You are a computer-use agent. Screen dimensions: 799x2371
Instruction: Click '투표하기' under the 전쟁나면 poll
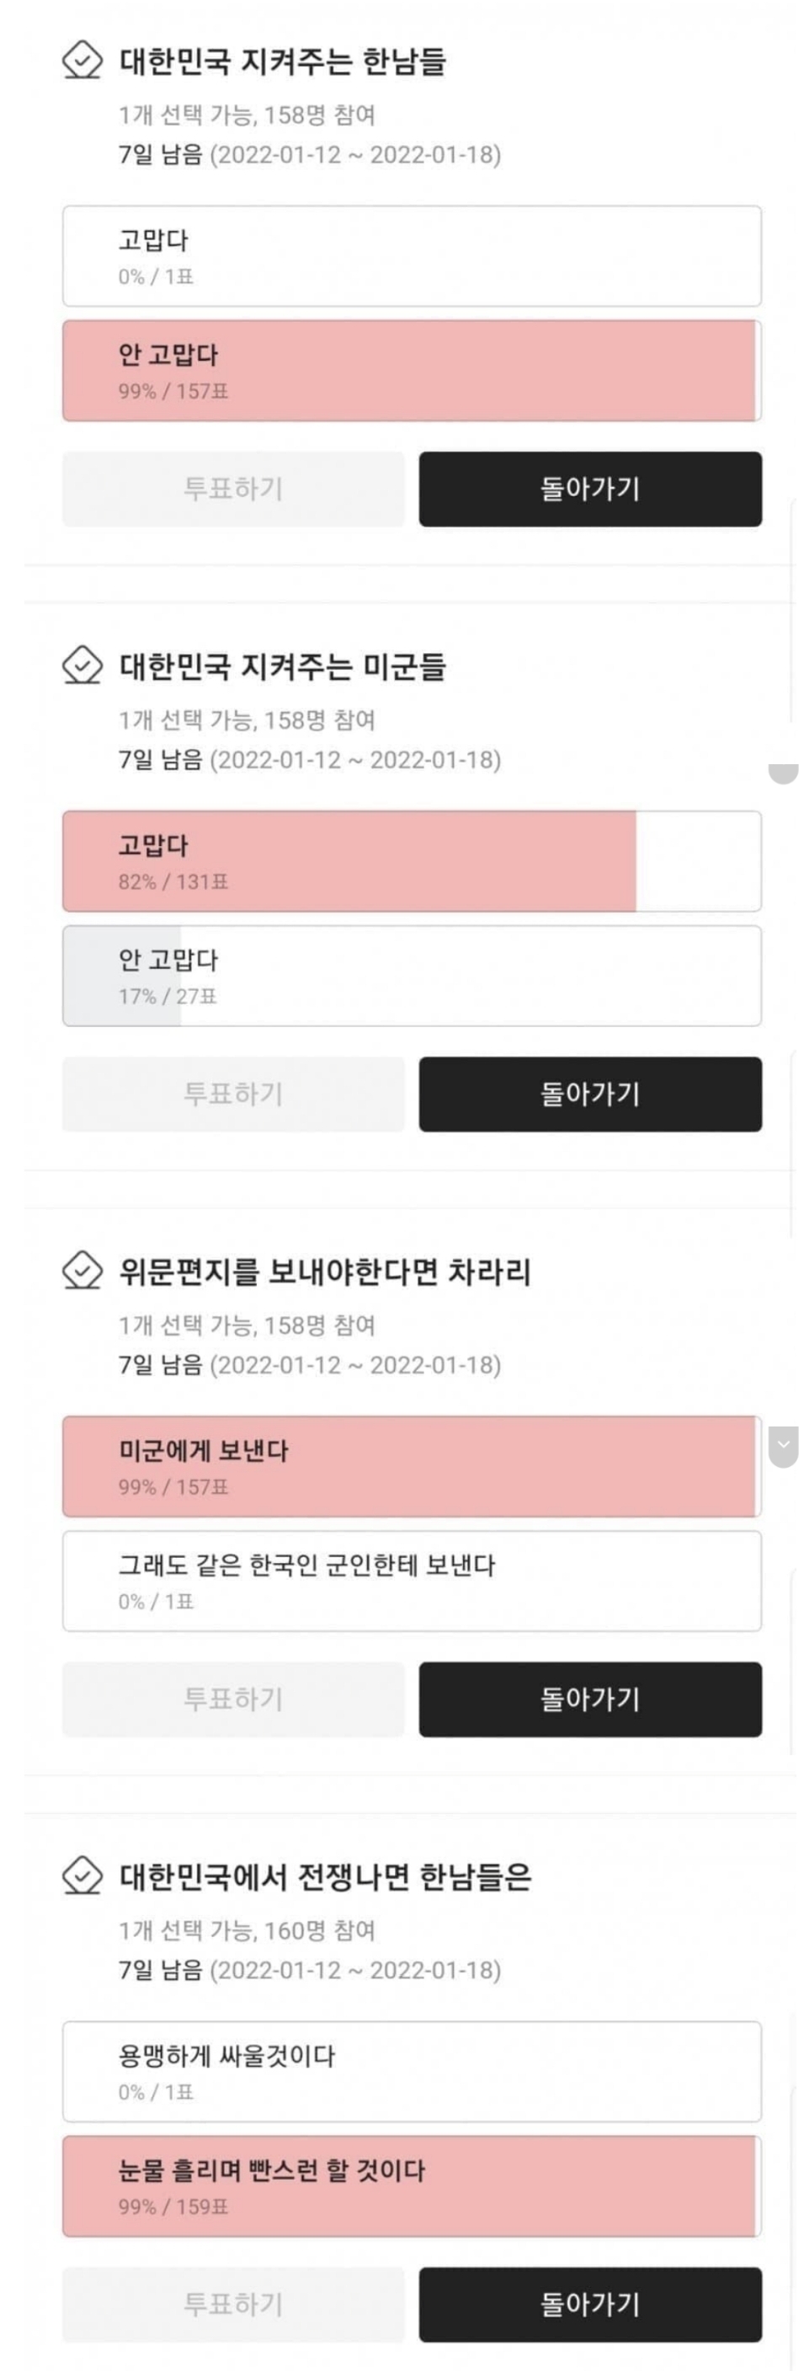[232, 2304]
